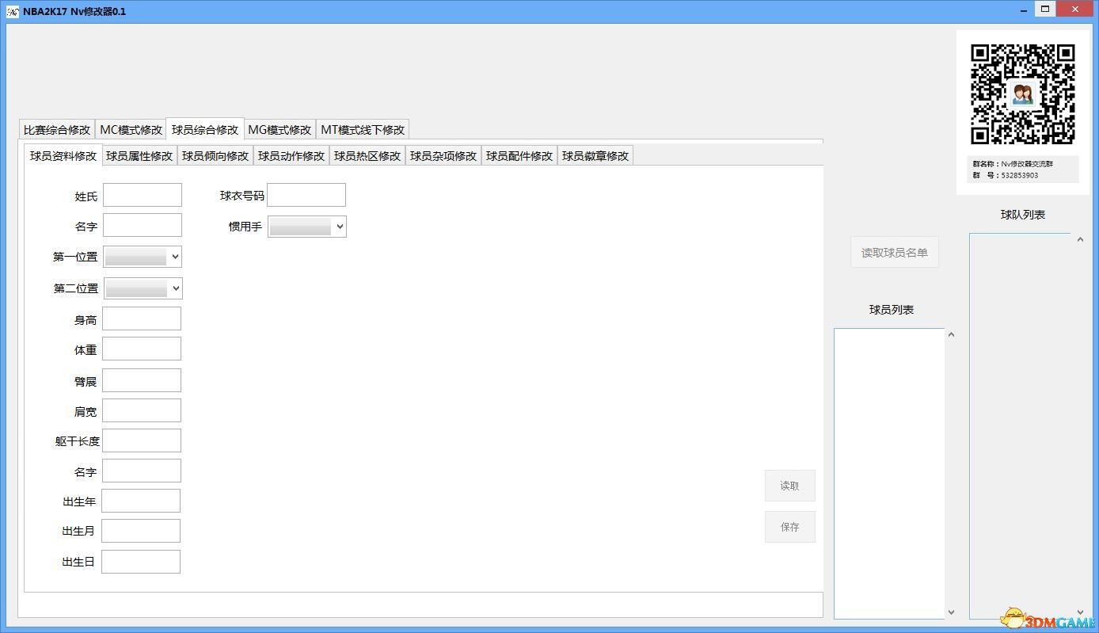Viewport: 1099px width, 633px height.
Task: Switch to the 球员倾向修改 sub-tab
Action: point(215,156)
